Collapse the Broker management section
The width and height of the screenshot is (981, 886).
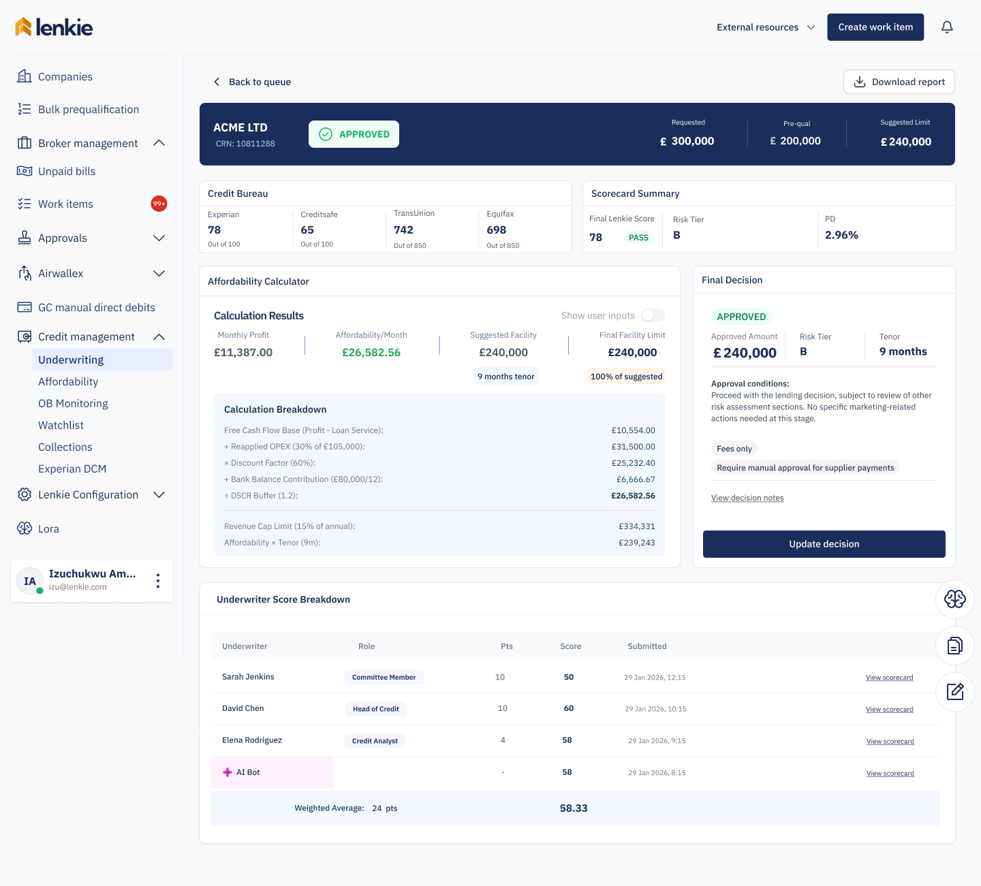coord(159,143)
